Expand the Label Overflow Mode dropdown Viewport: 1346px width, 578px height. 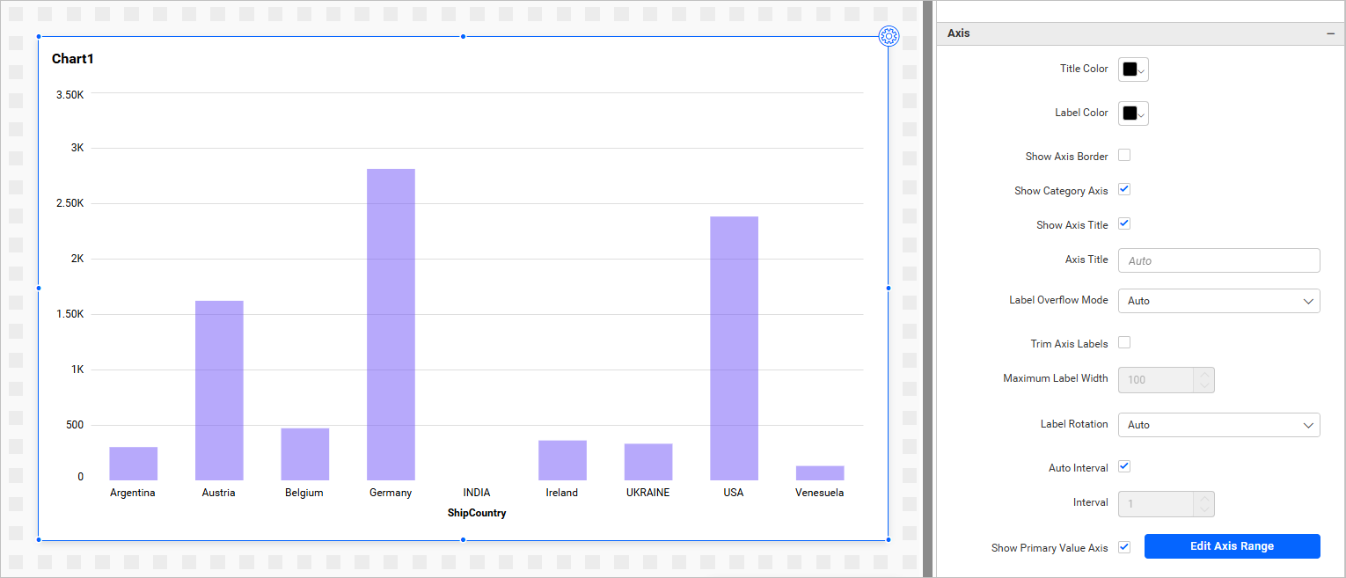coord(1218,301)
